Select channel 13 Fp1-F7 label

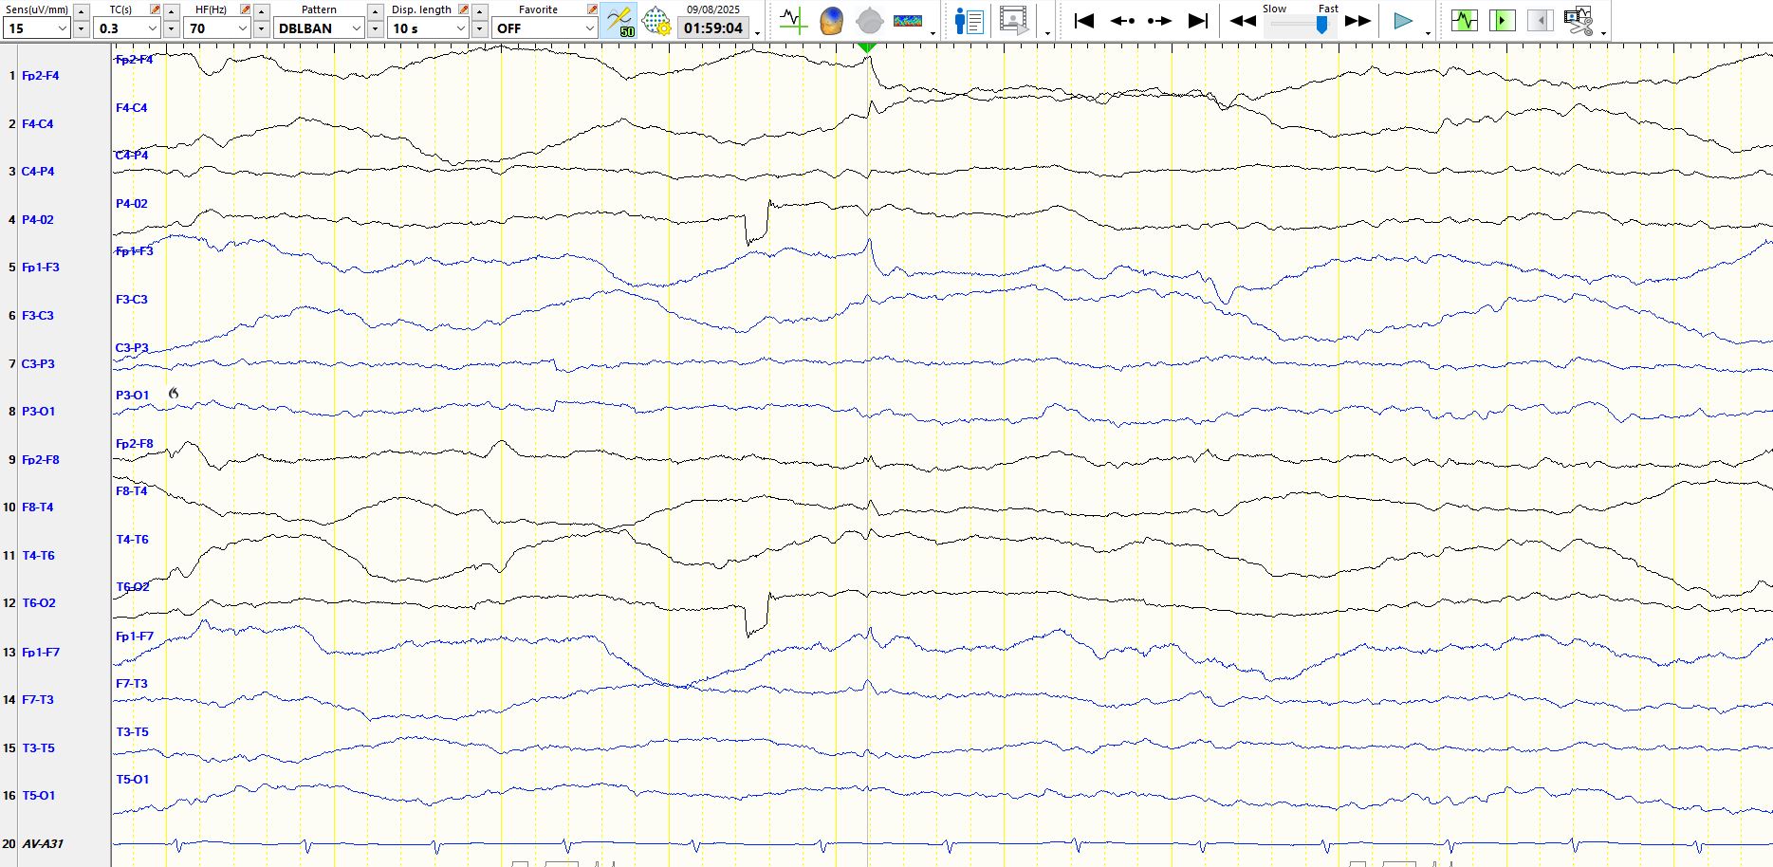click(41, 652)
